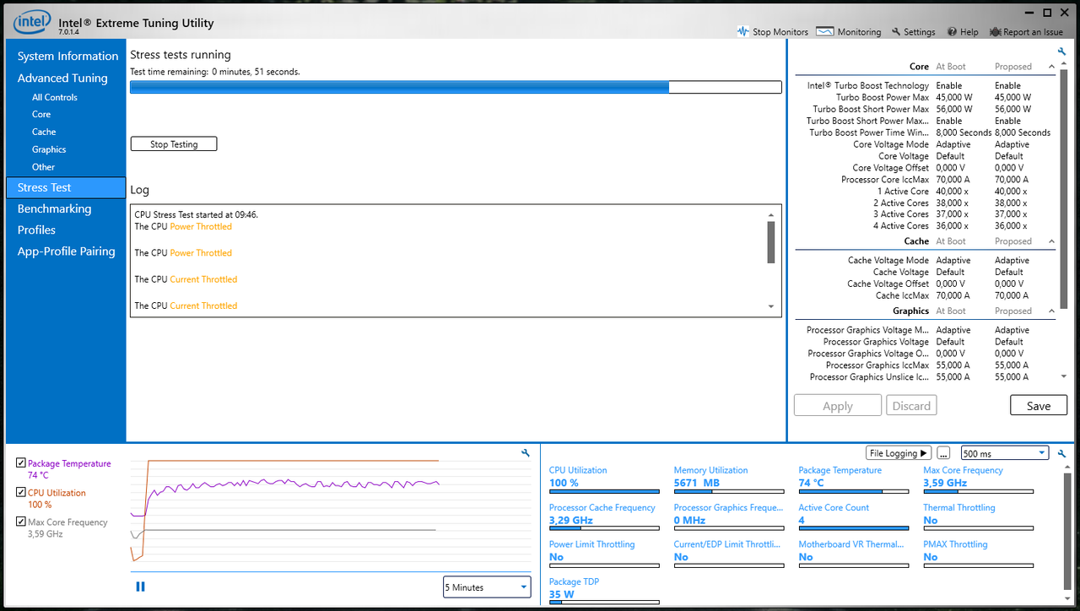Select the Graphics tuning submenu
This screenshot has width=1080, height=611.
[x=49, y=150]
